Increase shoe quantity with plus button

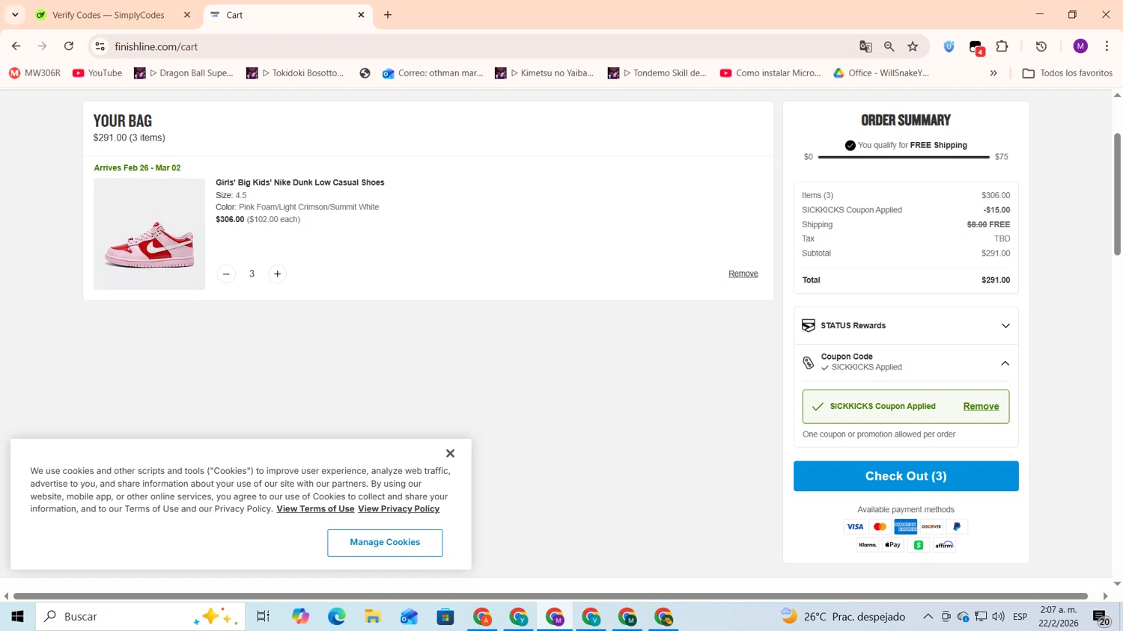coord(277,274)
